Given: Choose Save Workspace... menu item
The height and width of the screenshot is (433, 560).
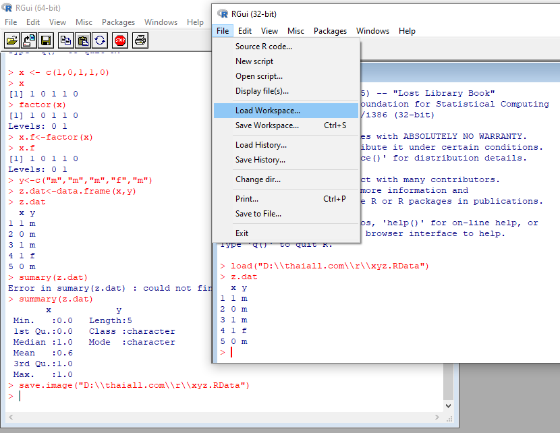Looking at the screenshot, I should (x=267, y=125).
